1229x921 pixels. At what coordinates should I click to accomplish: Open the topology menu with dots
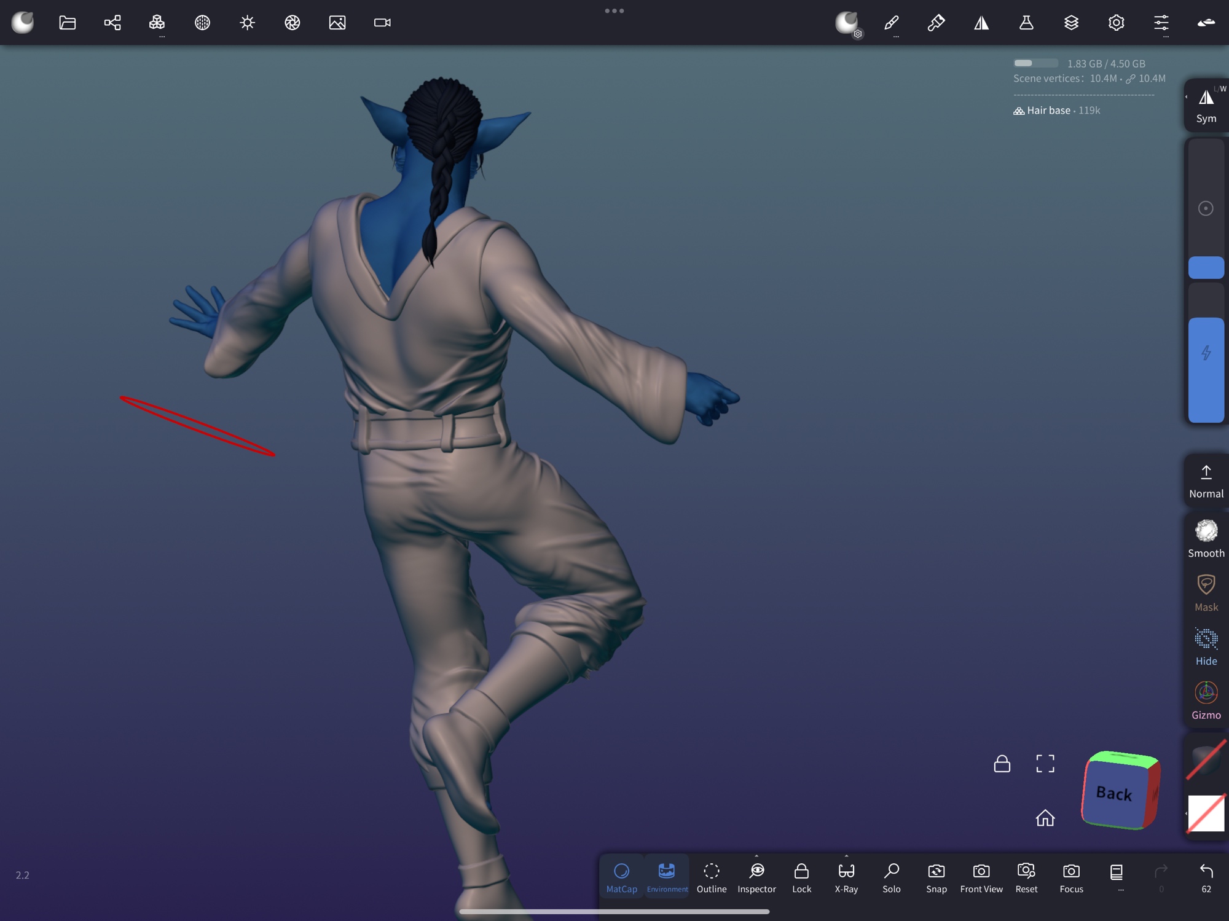[157, 23]
